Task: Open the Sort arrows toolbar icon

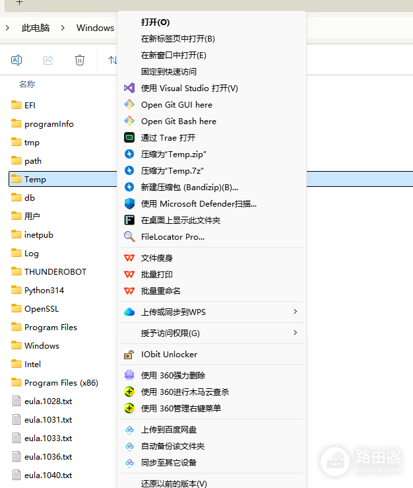Action: coord(112,59)
